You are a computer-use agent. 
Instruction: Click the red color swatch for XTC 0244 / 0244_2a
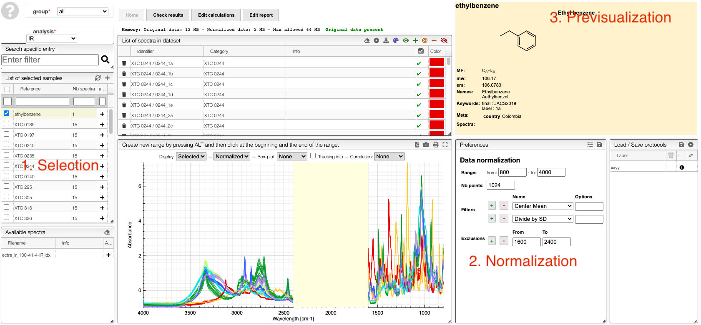(x=437, y=114)
